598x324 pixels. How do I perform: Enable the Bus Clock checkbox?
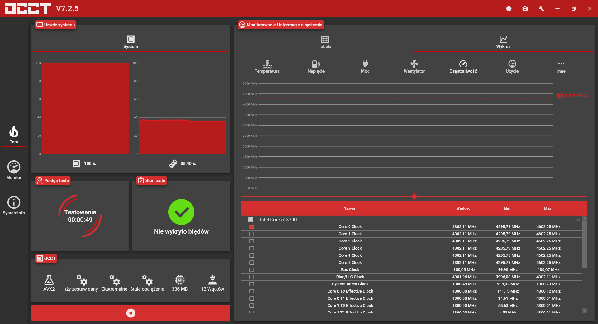[x=252, y=270]
